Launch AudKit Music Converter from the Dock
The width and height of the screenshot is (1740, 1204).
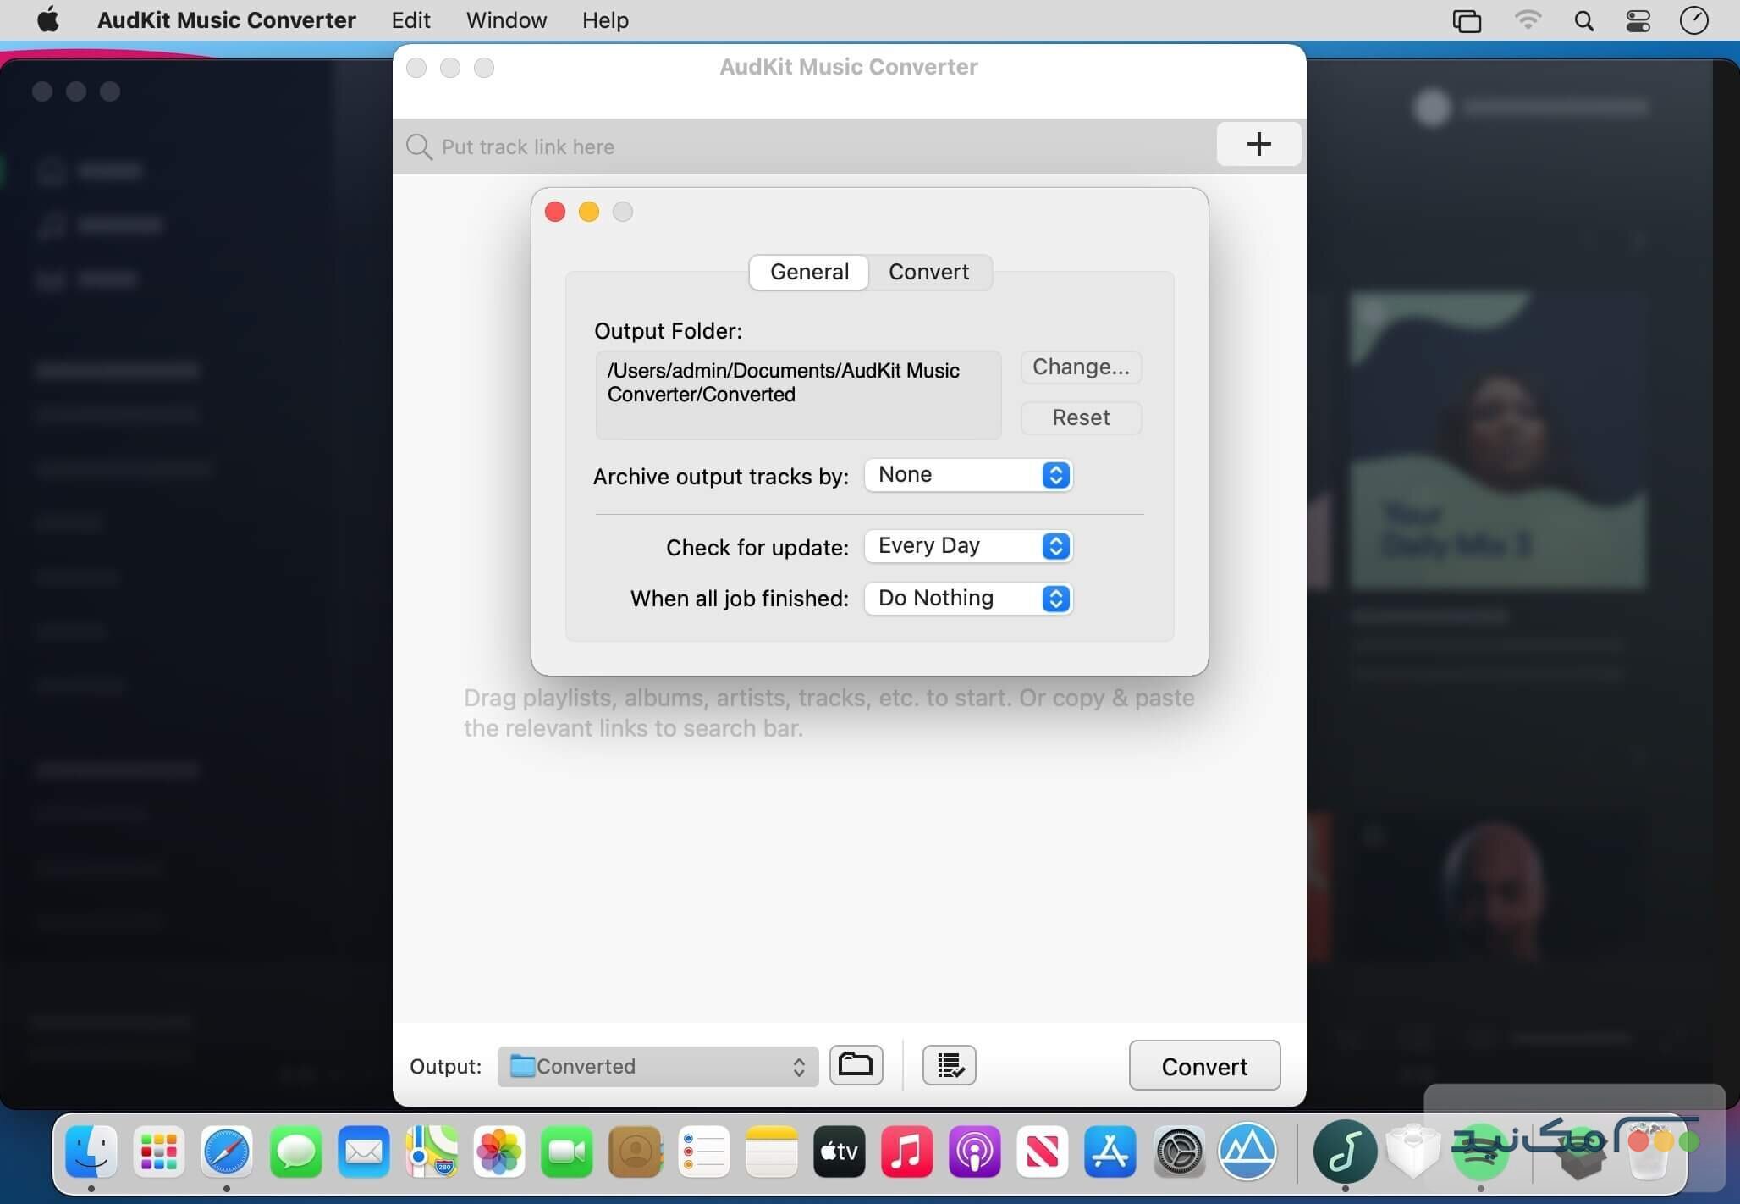click(x=1344, y=1152)
